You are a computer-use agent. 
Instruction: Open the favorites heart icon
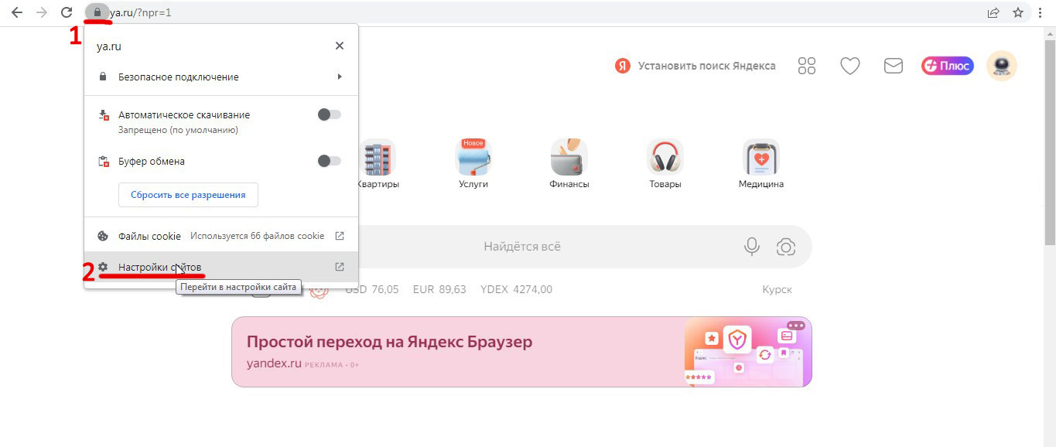849,66
